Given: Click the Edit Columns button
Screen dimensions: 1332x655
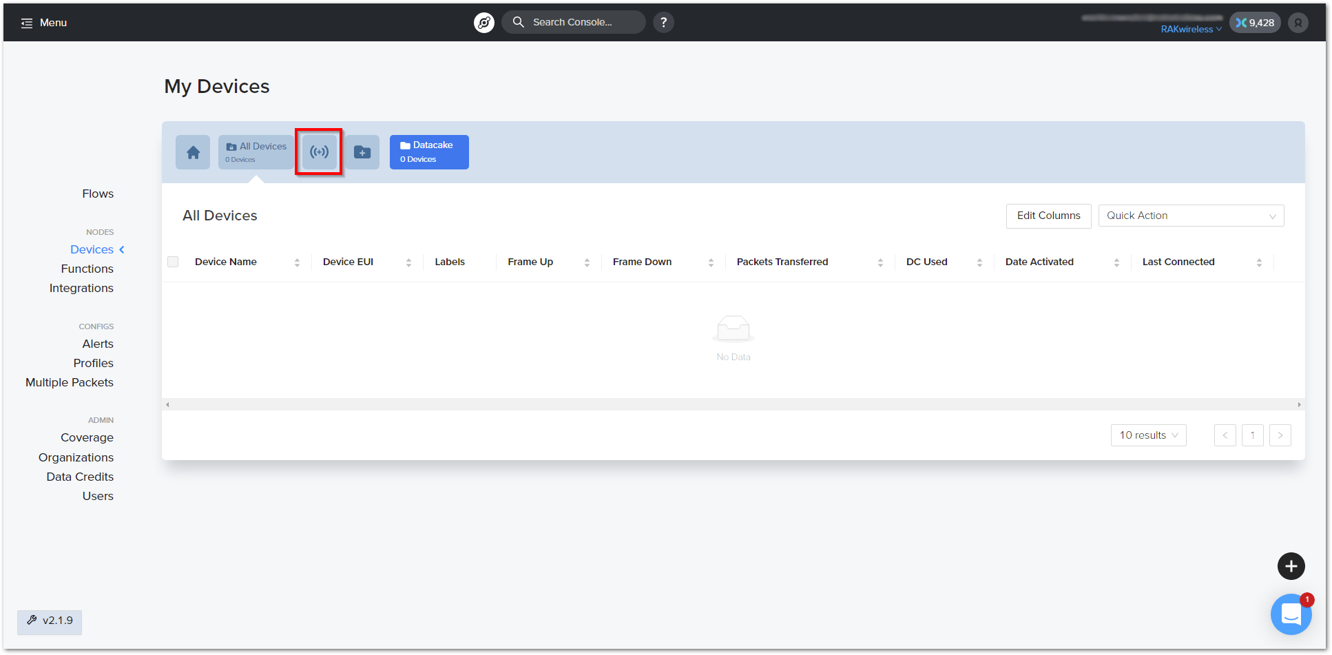Looking at the screenshot, I should (1048, 216).
